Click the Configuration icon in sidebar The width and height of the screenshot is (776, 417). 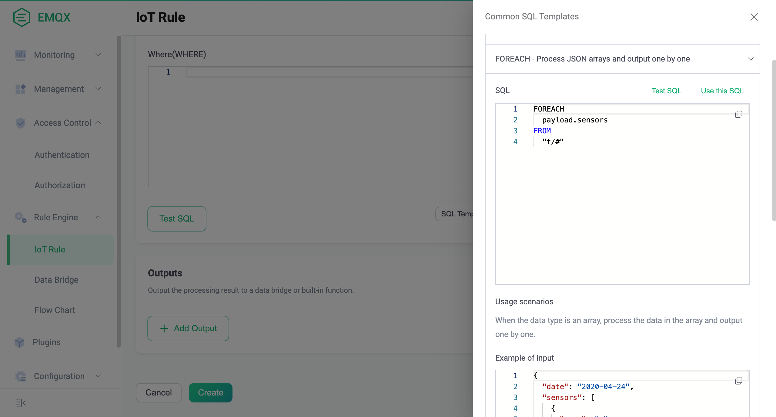click(x=21, y=375)
